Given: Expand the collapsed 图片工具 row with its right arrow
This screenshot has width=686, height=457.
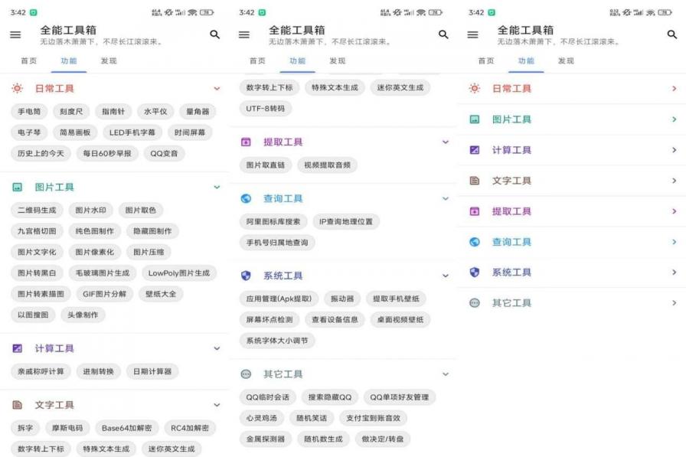Looking at the screenshot, I should (x=675, y=119).
